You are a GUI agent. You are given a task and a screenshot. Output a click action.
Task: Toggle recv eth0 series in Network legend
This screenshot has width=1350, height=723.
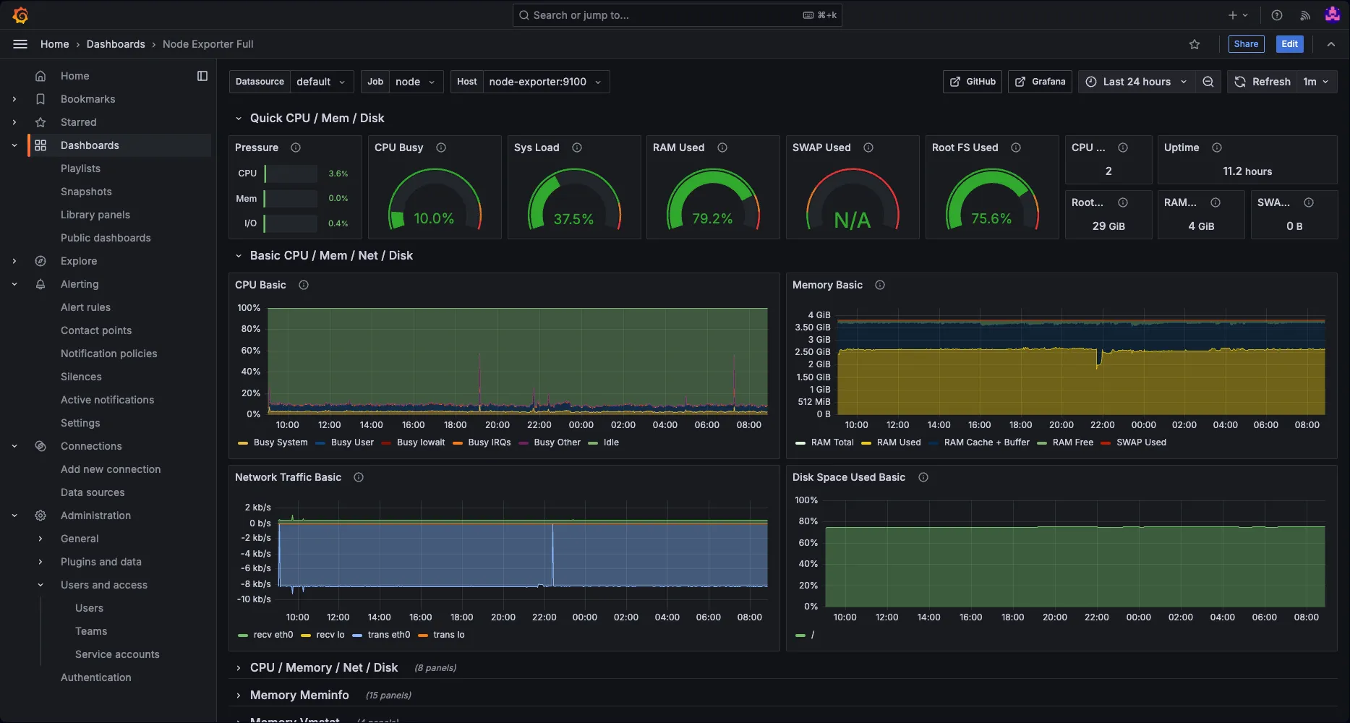(x=273, y=635)
